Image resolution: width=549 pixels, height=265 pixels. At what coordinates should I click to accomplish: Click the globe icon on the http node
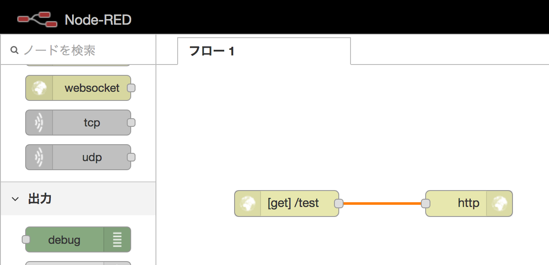click(x=500, y=203)
